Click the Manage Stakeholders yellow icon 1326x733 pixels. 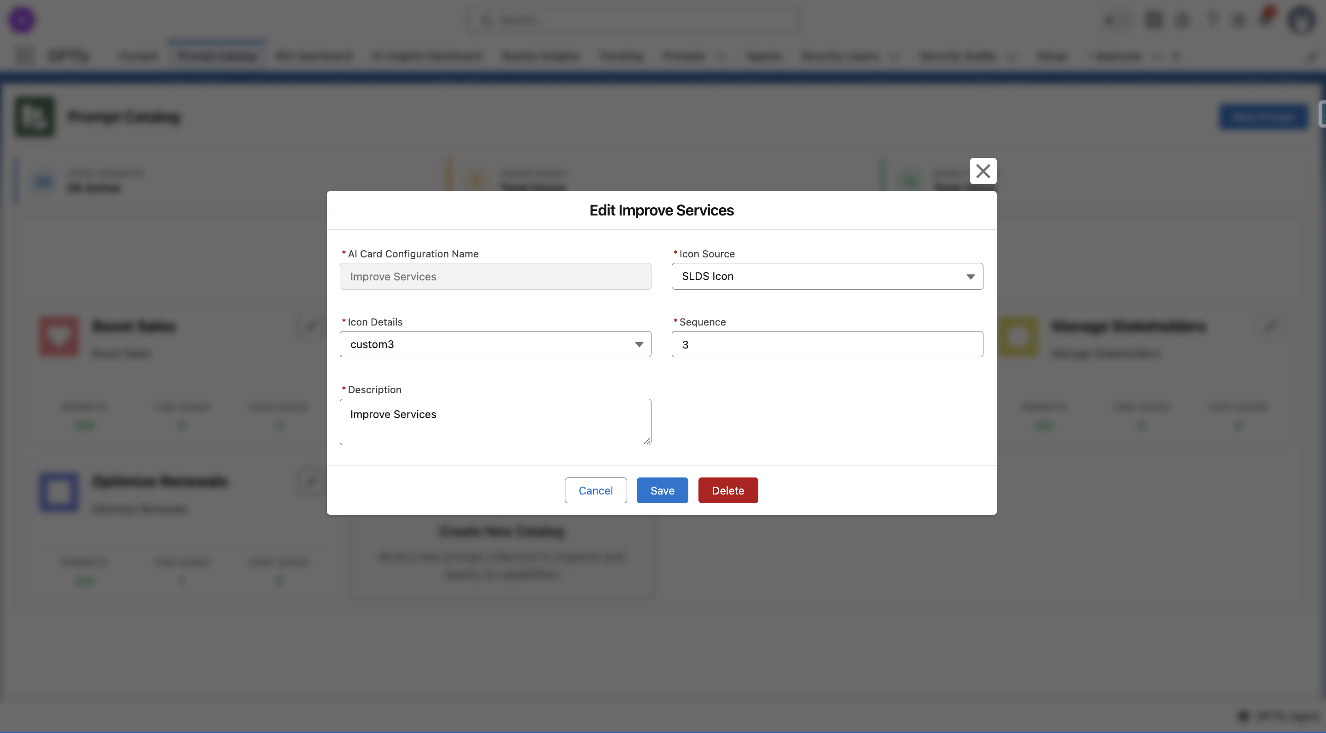1018,337
